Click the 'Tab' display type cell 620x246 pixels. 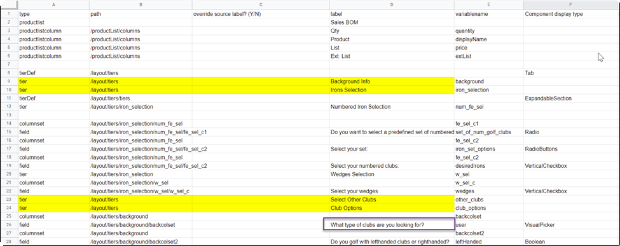pos(570,73)
